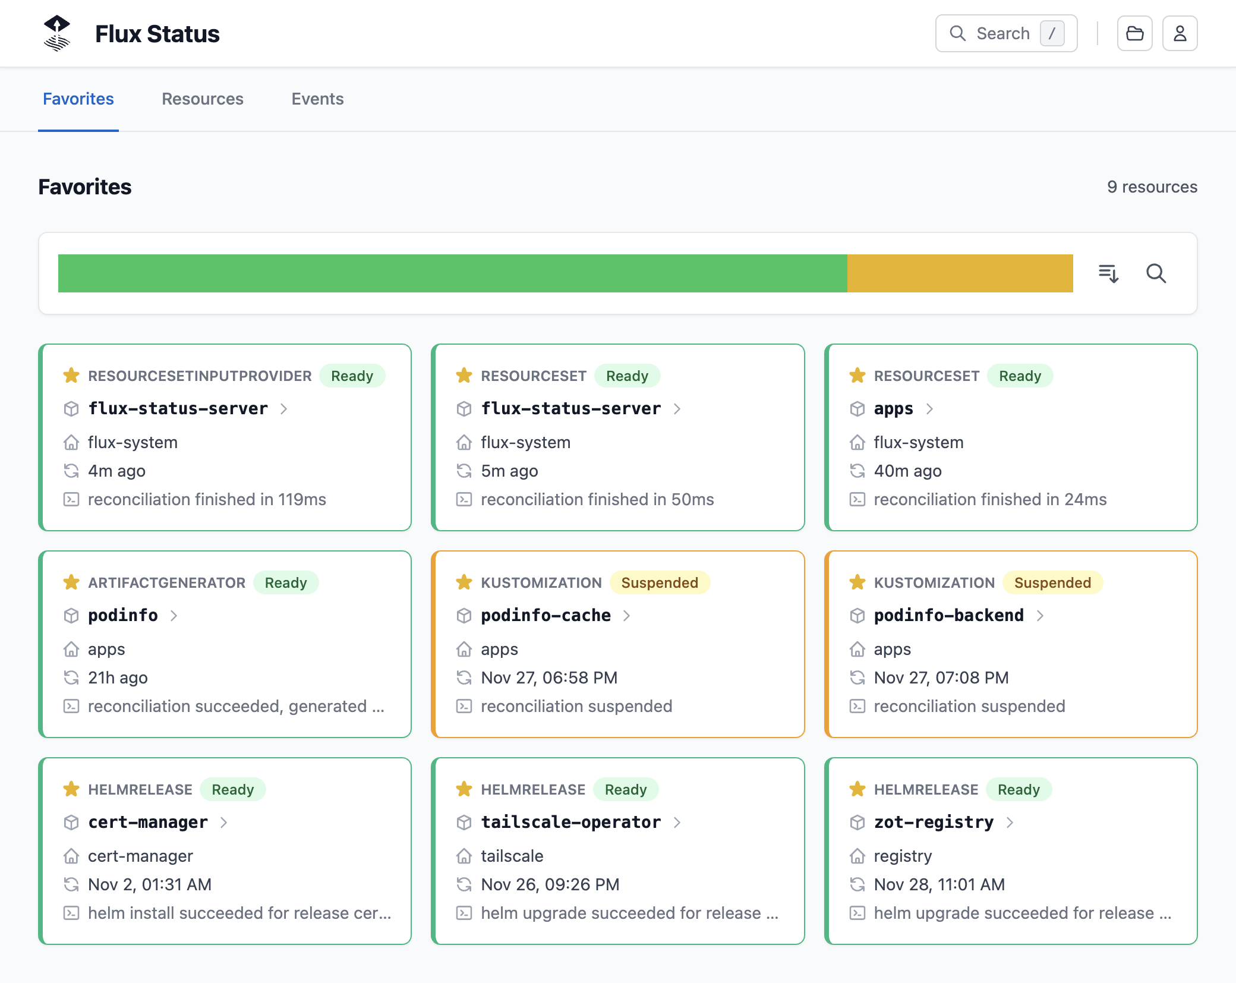Open flux-status-server ResourceSetInputProvider link
This screenshot has height=983, width=1236.
(x=178, y=409)
